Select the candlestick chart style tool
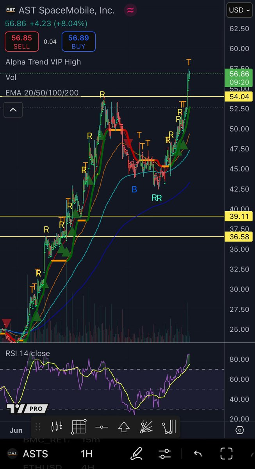 (x=57, y=427)
